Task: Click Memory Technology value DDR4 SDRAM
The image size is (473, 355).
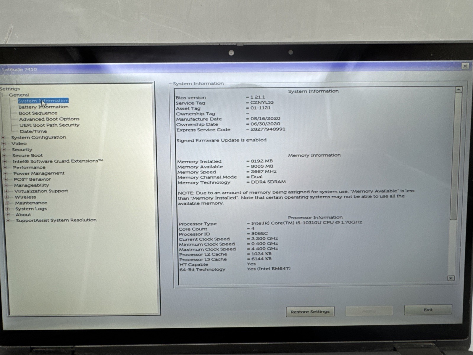Action: click(x=268, y=182)
